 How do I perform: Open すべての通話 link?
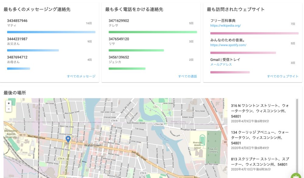(188, 76)
